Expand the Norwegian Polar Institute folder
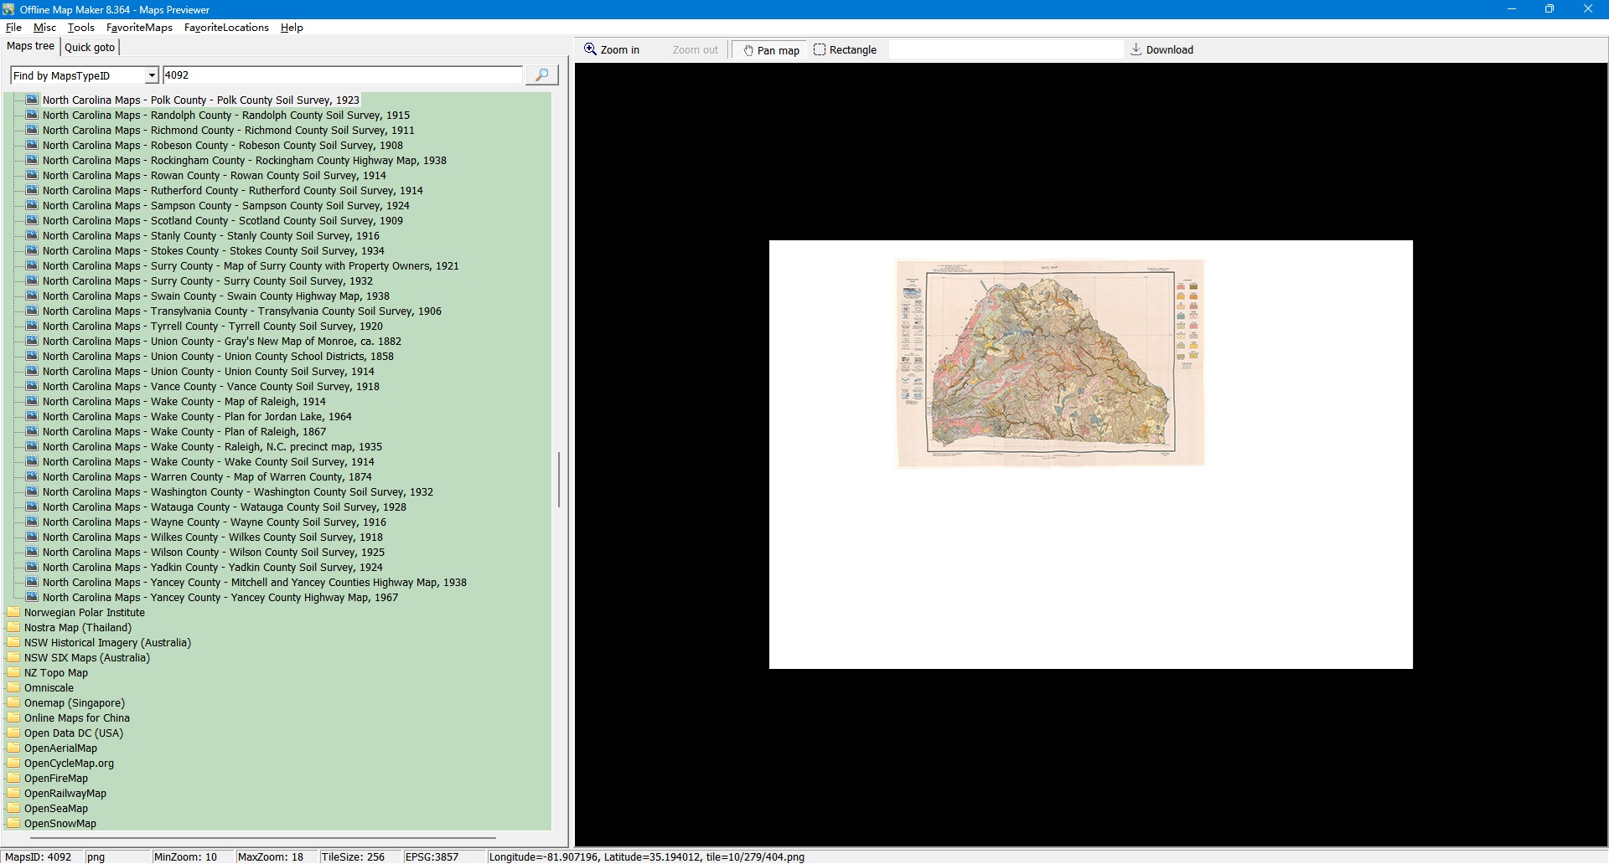This screenshot has height=864, width=1609. coord(13,612)
